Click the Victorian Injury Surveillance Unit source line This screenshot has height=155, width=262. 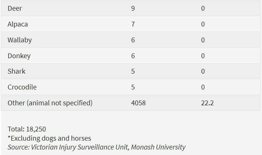point(97,147)
